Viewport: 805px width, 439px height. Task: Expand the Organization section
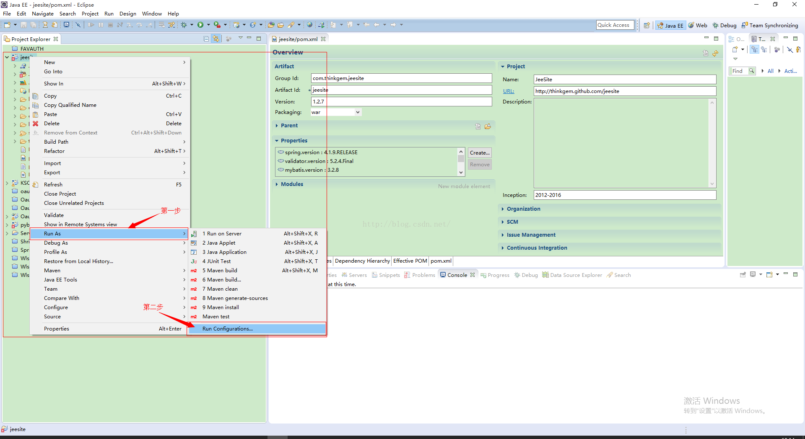[x=503, y=209]
